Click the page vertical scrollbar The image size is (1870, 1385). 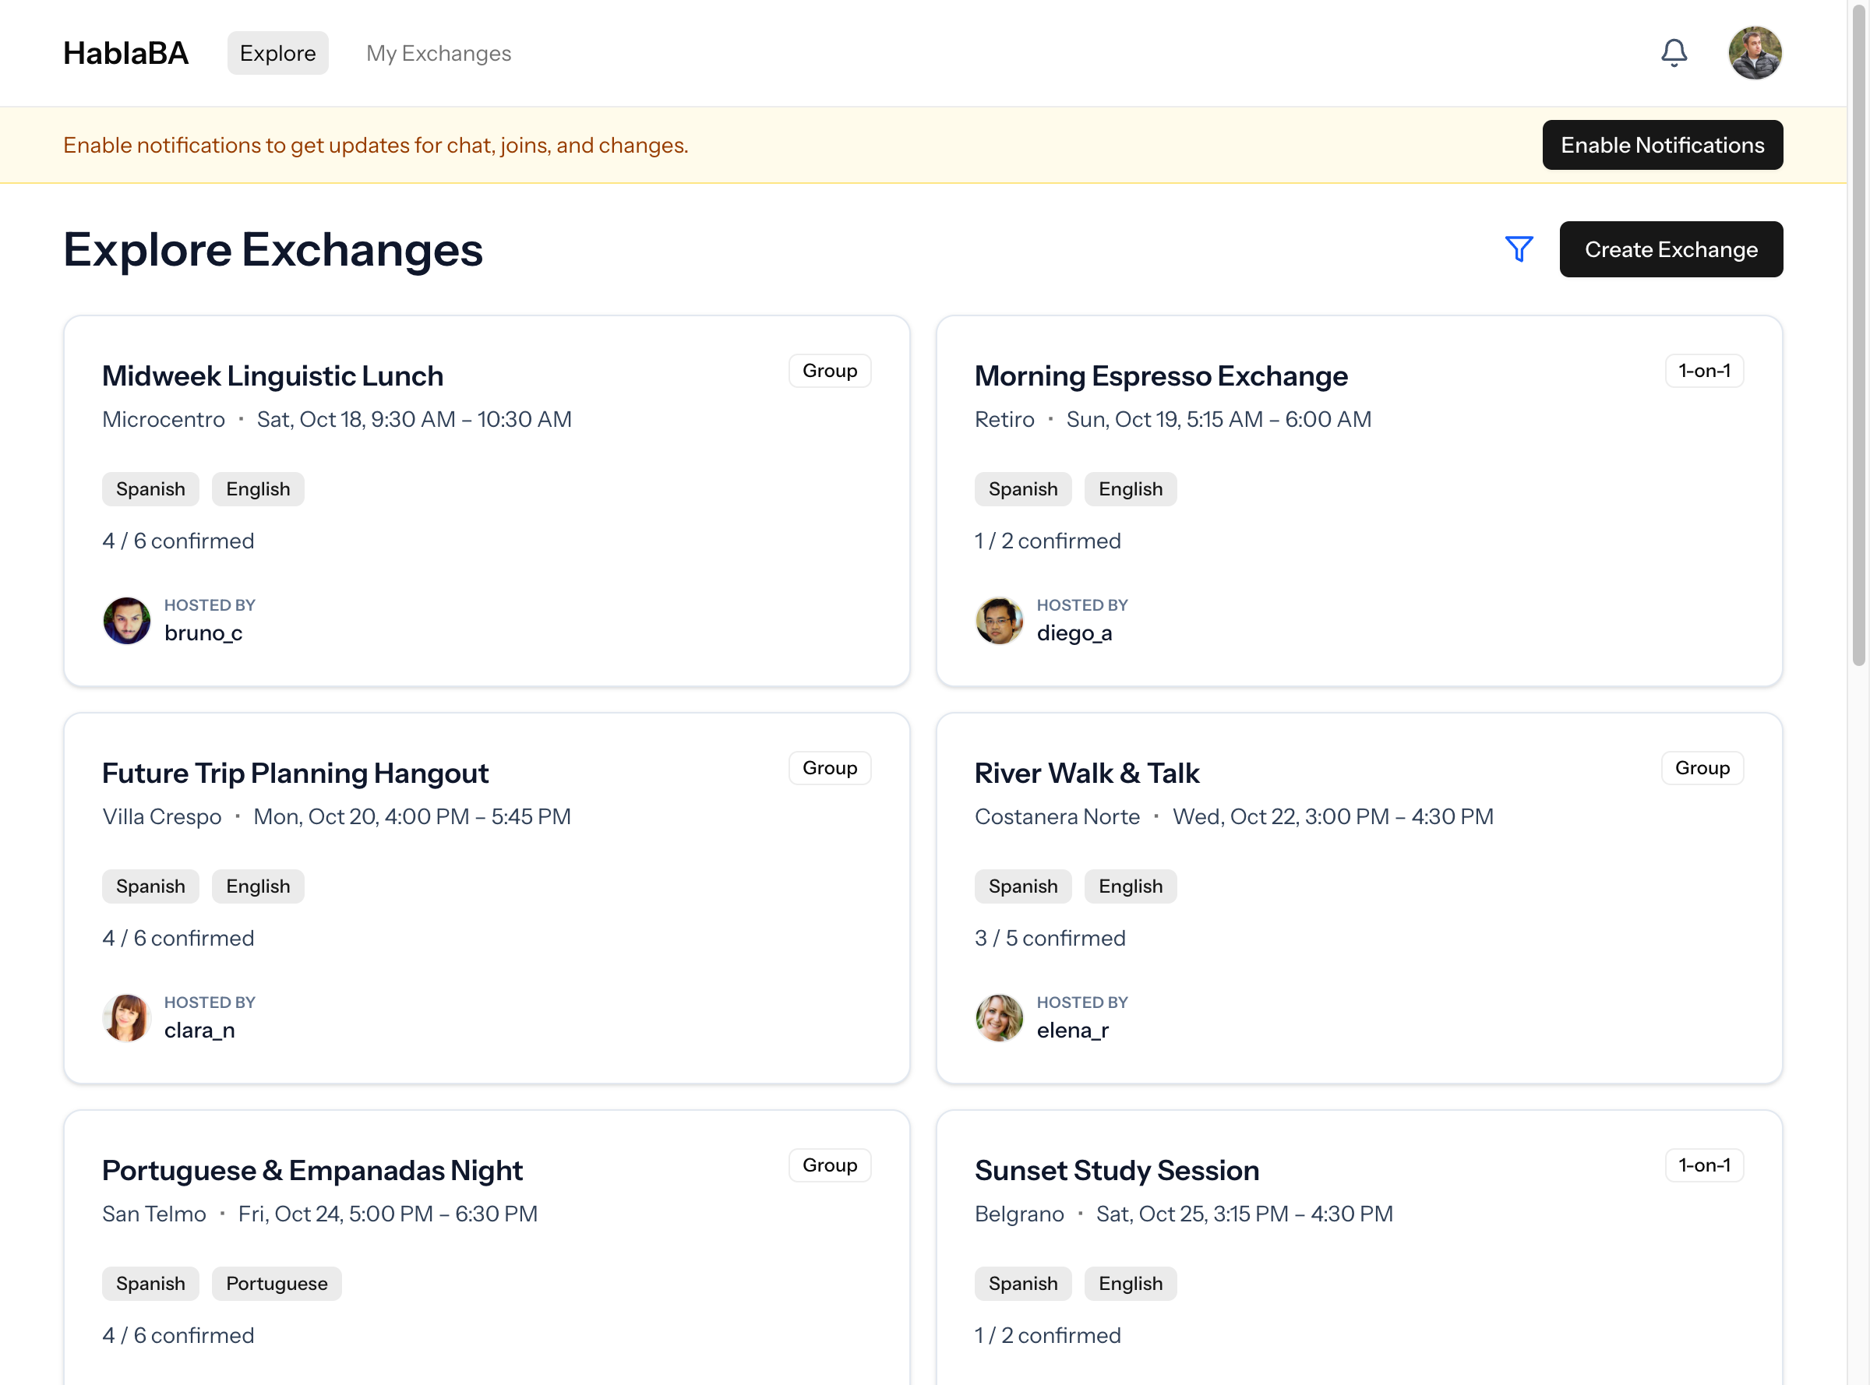1858,336
